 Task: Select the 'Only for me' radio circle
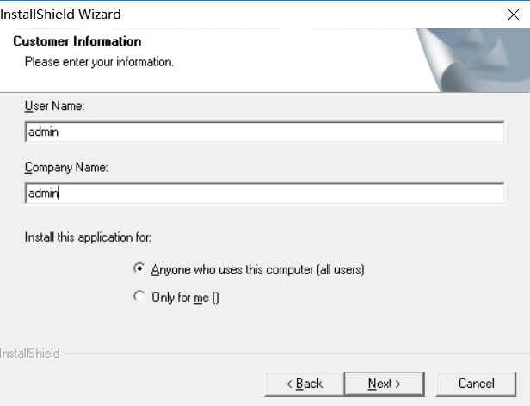139,297
